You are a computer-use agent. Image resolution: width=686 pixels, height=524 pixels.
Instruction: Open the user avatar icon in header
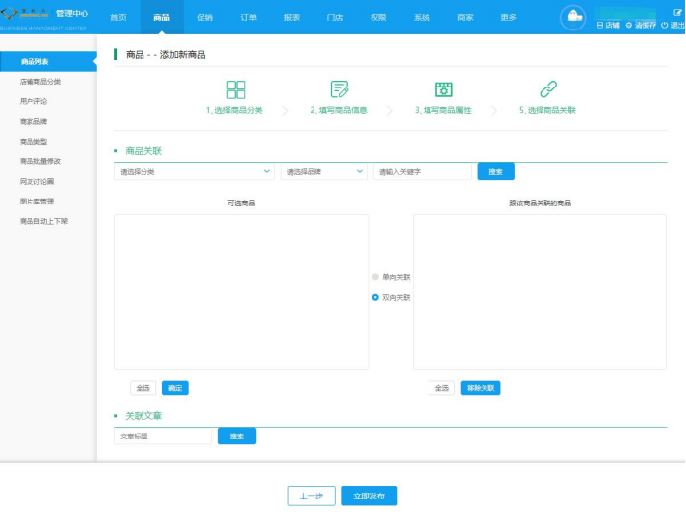pyautogui.click(x=573, y=18)
